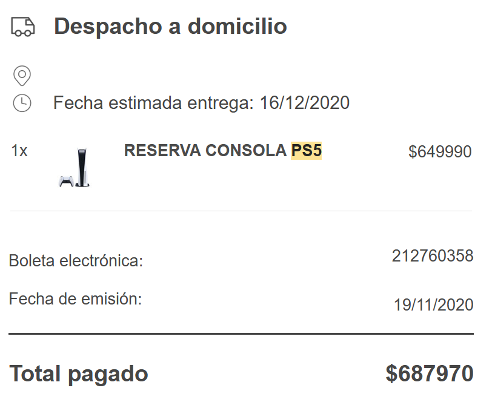Open receipt number 212760358

click(433, 256)
